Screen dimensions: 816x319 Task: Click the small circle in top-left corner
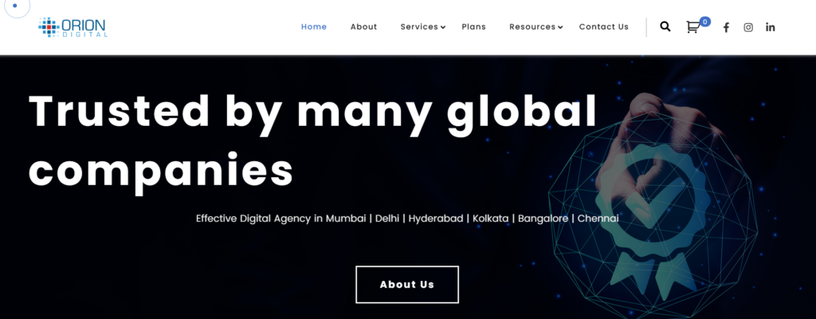point(14,6)
